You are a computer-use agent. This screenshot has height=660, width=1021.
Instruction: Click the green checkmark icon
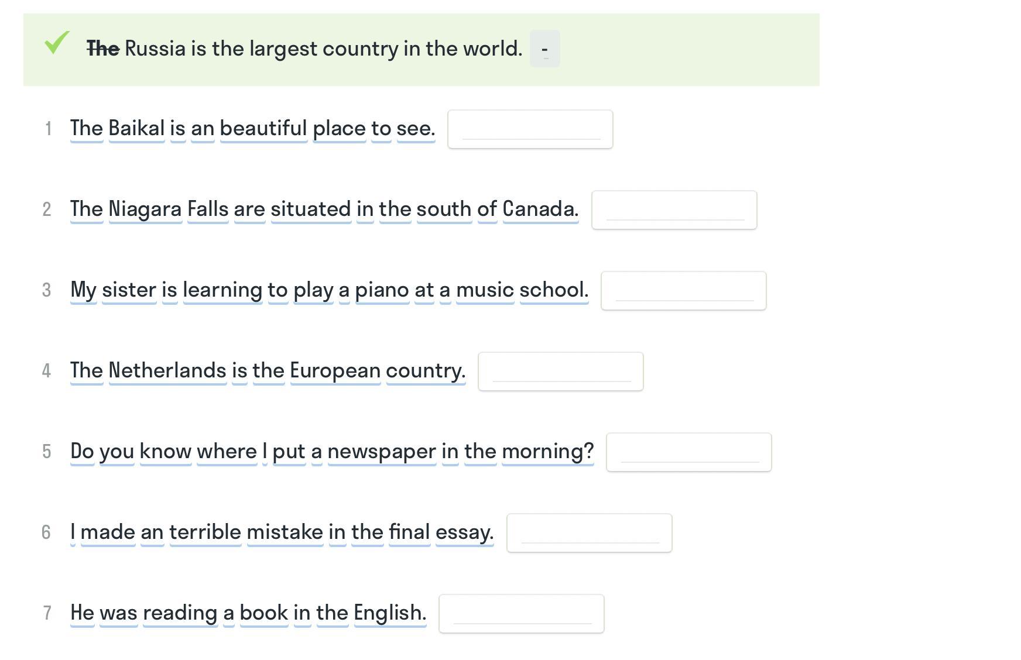[57, 43]
